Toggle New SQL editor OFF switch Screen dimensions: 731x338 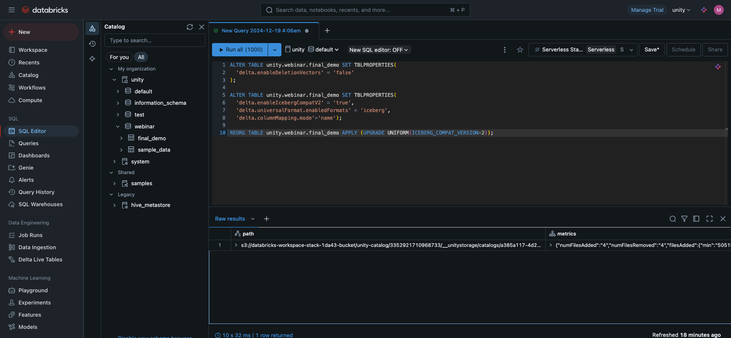(378, 50)
